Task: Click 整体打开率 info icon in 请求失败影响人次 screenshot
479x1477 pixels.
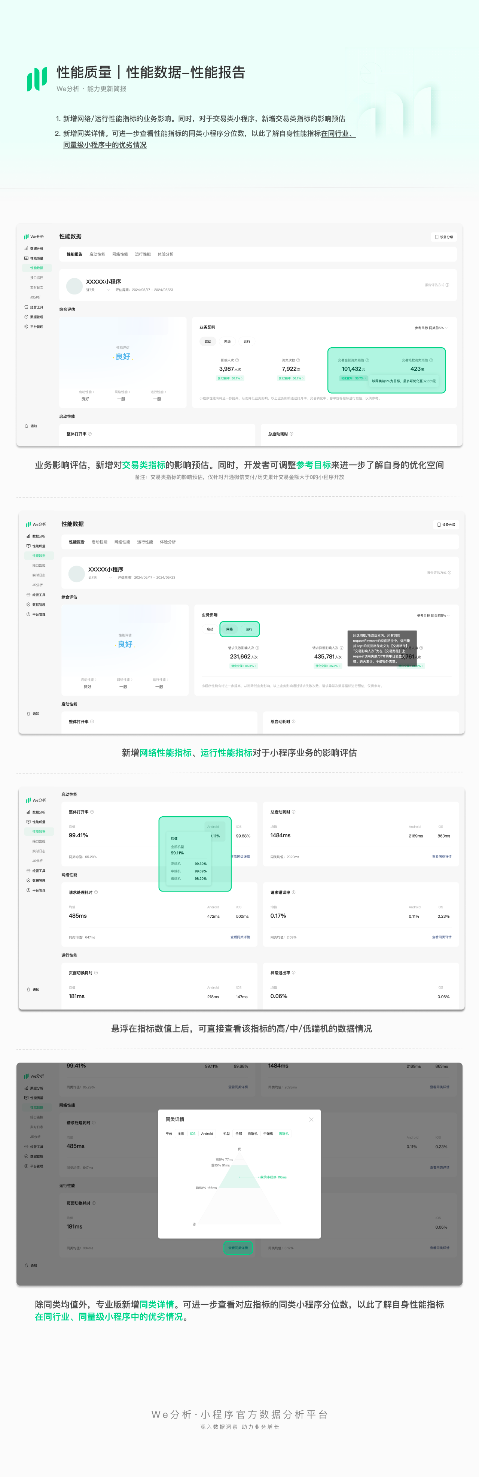Action: [92, 722]
